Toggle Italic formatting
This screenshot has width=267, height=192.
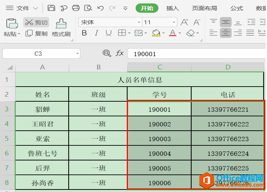click(x=96, y=33)
